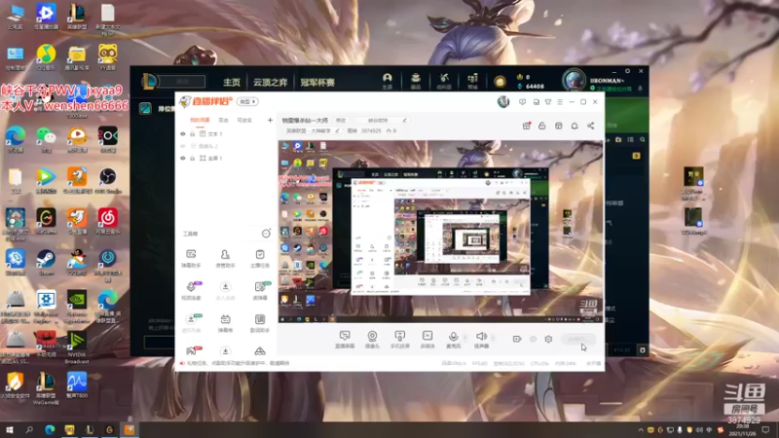Image resolution: width=779 pixels, height=438 pixels.
Task: Open 视频连麦 tool in toolbox
Action: coord(191,290)
